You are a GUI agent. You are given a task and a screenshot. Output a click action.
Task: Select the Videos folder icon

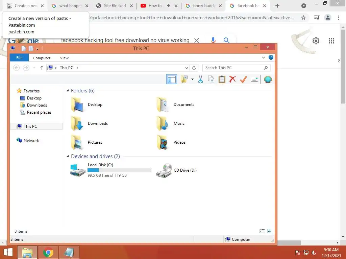[163, 142]
